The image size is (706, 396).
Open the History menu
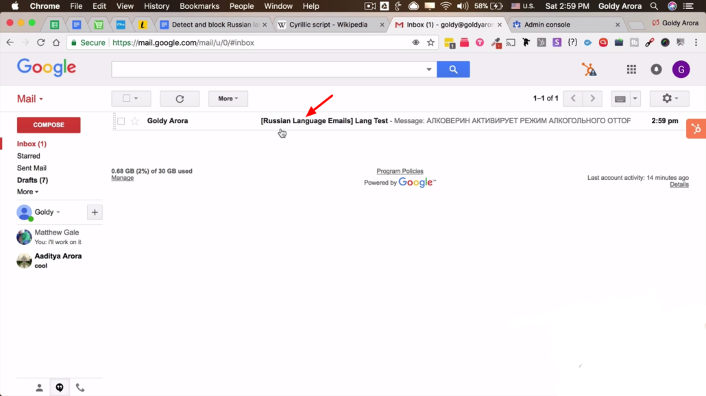(156, 6)
